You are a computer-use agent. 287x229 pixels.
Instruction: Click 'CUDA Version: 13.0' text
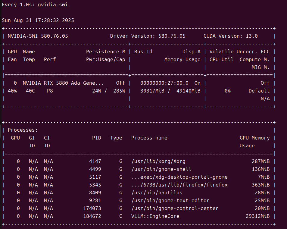[231, 36]
